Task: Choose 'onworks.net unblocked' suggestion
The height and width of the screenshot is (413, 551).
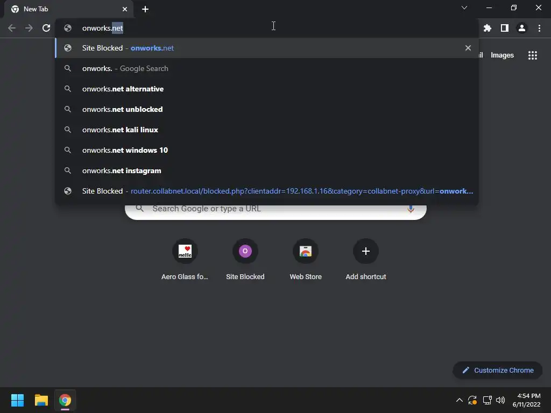Action: pyautogui.click(x=267, y=109)
